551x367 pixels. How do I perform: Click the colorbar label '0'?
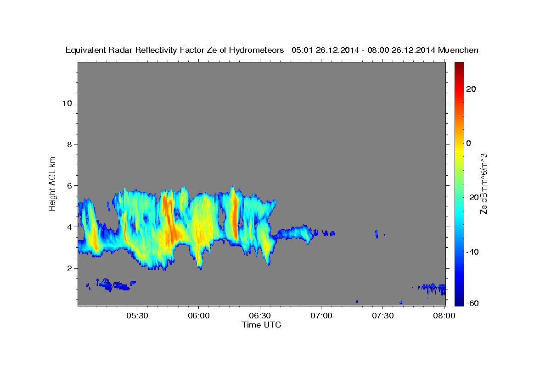click(x=468, y=143)
